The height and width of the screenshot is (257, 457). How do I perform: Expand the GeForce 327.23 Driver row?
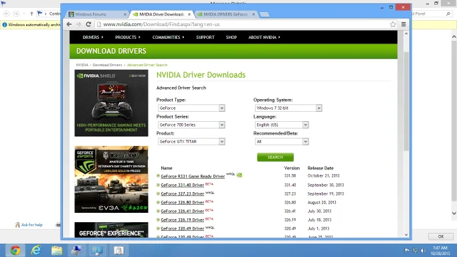pos(158,193)
